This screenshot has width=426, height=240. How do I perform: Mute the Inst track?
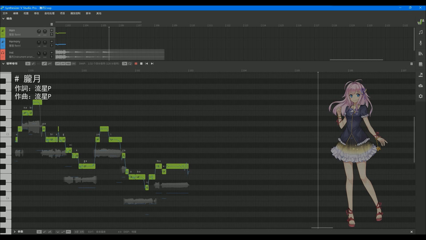click(51, 52)
